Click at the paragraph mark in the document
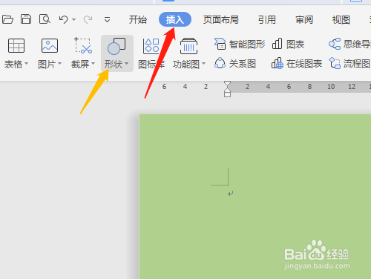Viewport: 371px width, 279px height. pos(231,194)
